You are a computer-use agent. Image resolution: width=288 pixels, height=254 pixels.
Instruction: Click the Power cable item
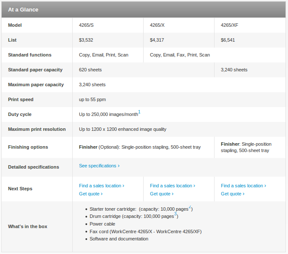tap(102, 224)
